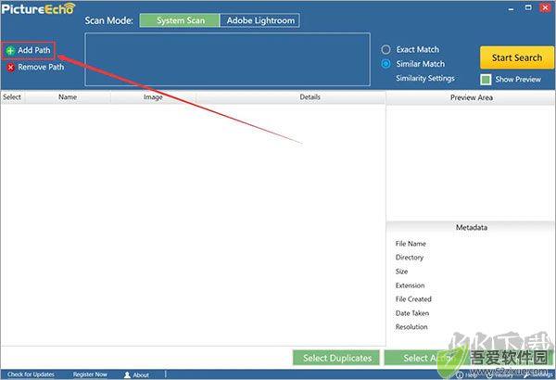
Task: Click the green plus Add Path icon
Action: pos(10,51)
